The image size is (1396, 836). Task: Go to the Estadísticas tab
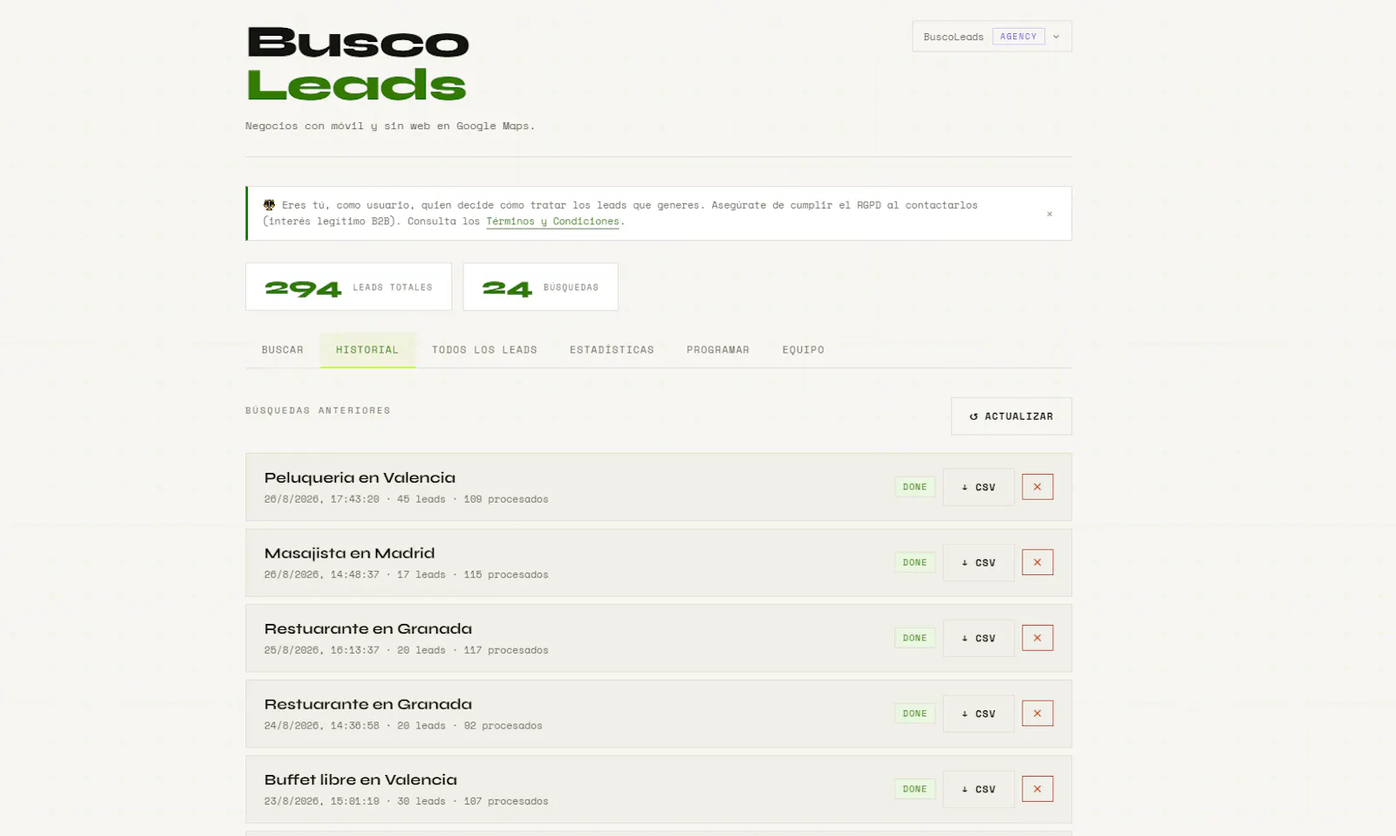(x=612, y=350)
